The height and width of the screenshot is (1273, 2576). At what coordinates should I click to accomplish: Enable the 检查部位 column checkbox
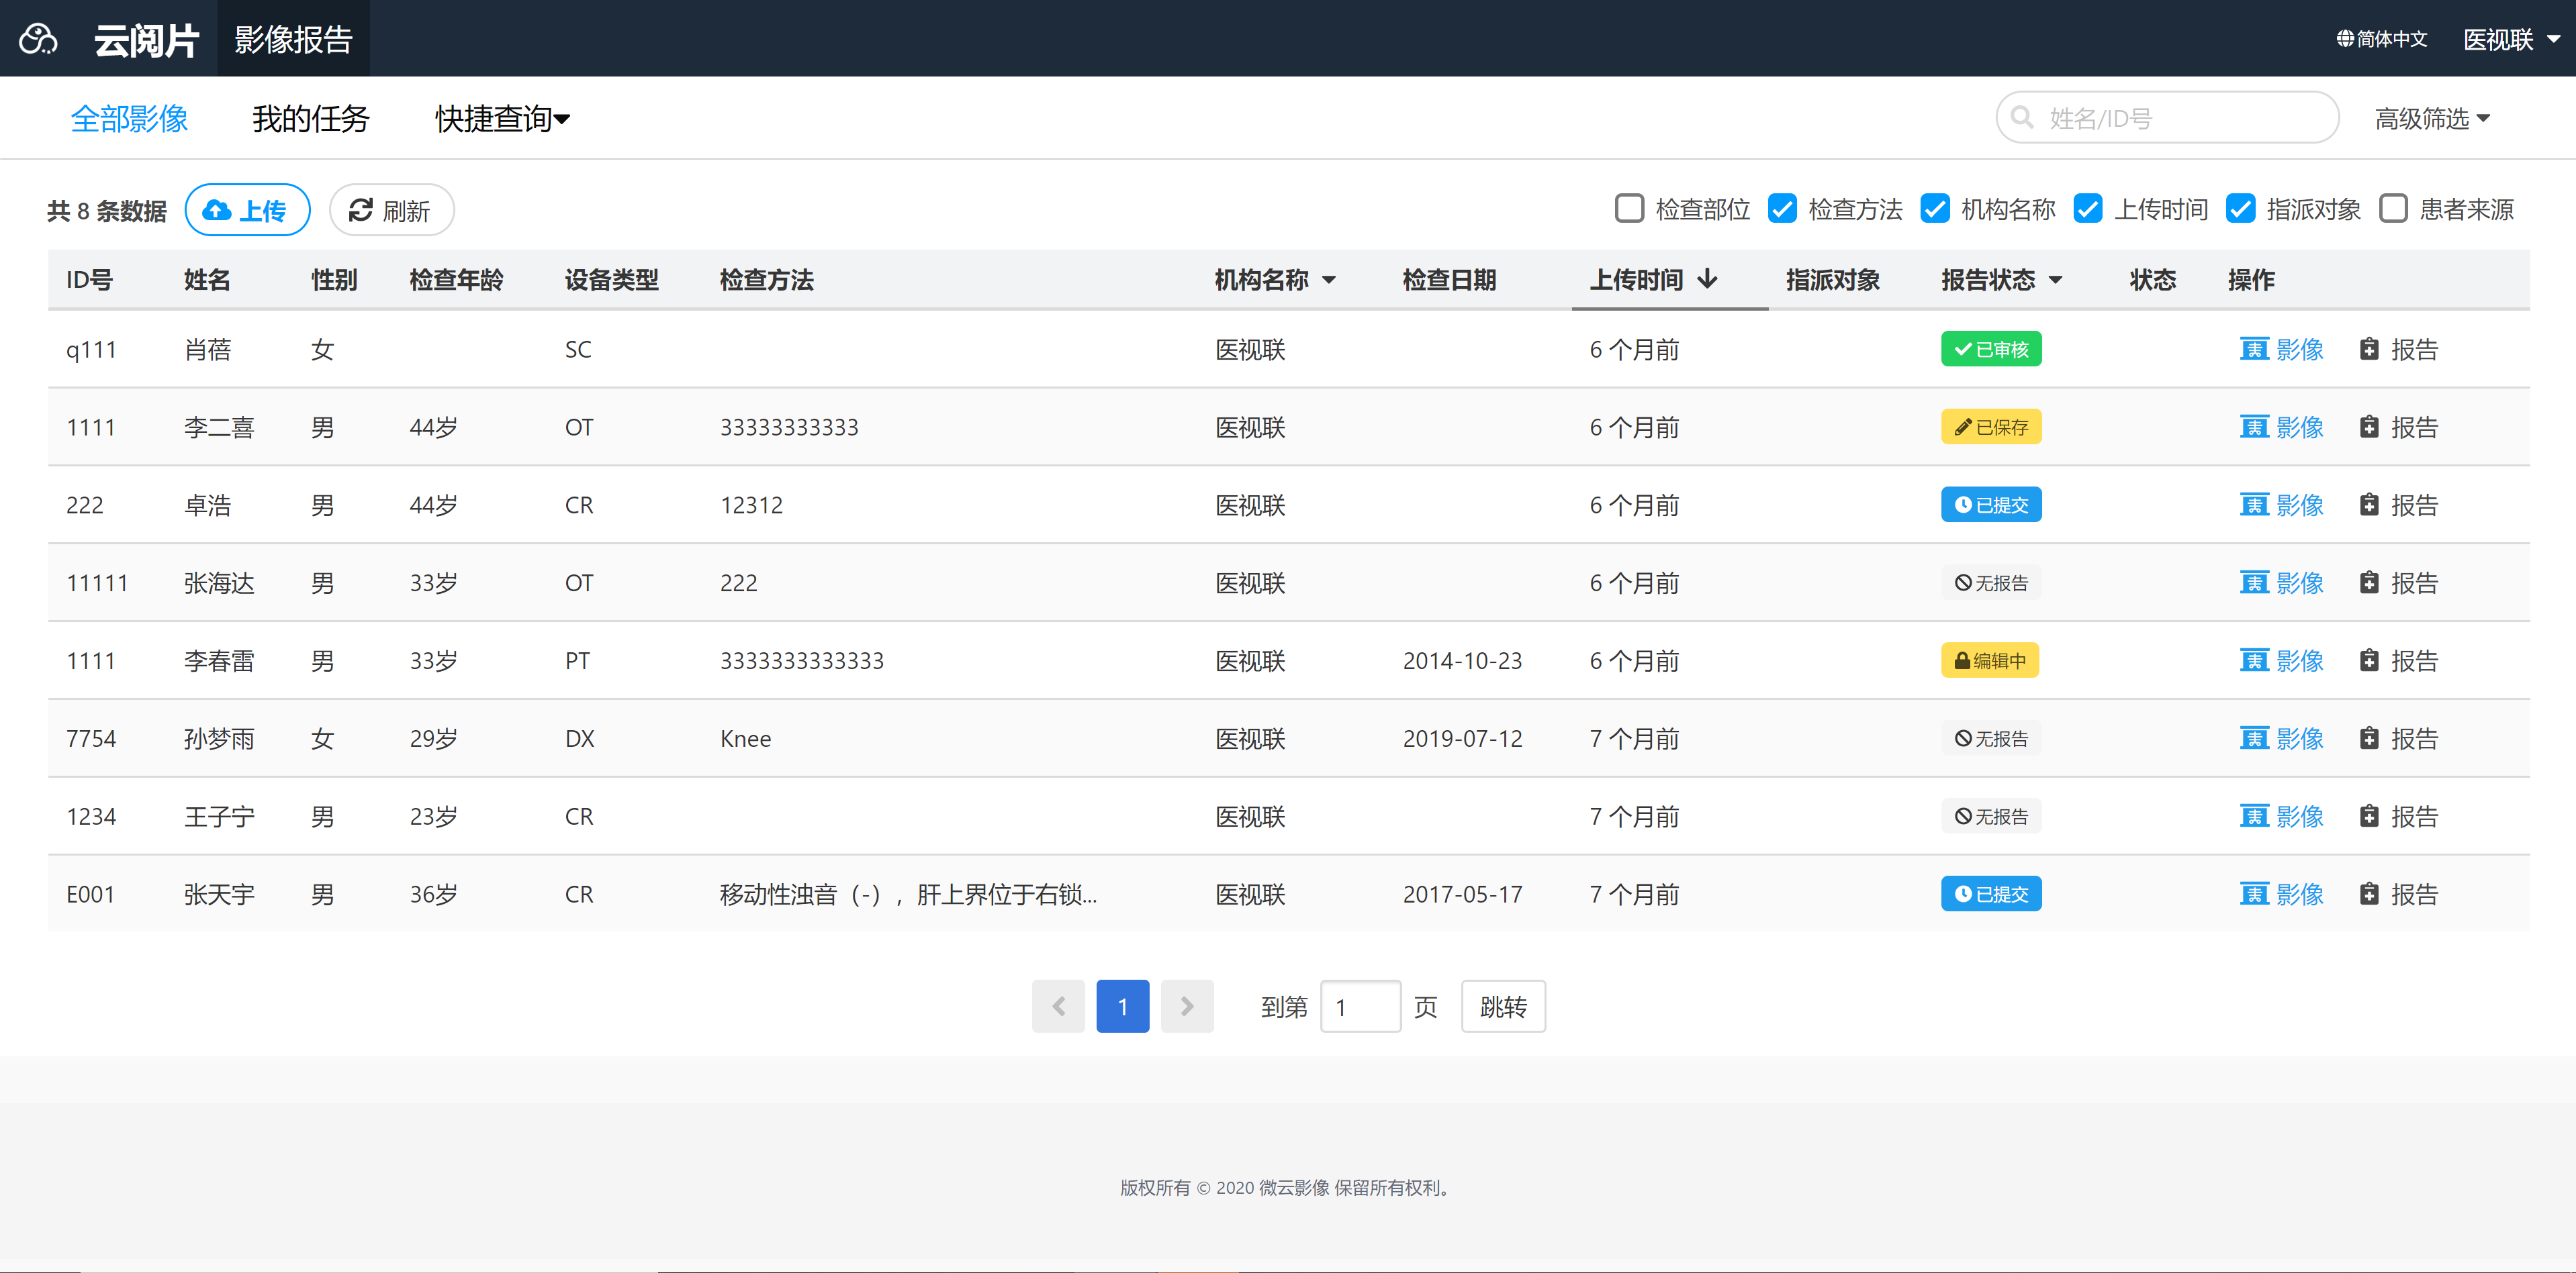coord(1630,209)
